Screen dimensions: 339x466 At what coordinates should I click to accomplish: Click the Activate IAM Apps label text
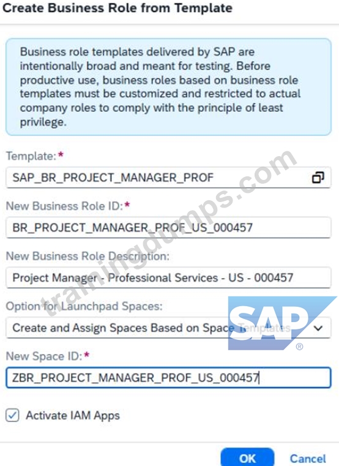coord(73,415)
